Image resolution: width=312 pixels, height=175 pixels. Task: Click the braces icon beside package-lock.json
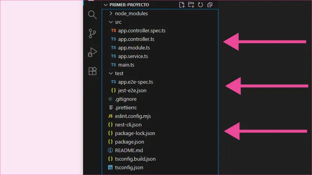(110, 133)
